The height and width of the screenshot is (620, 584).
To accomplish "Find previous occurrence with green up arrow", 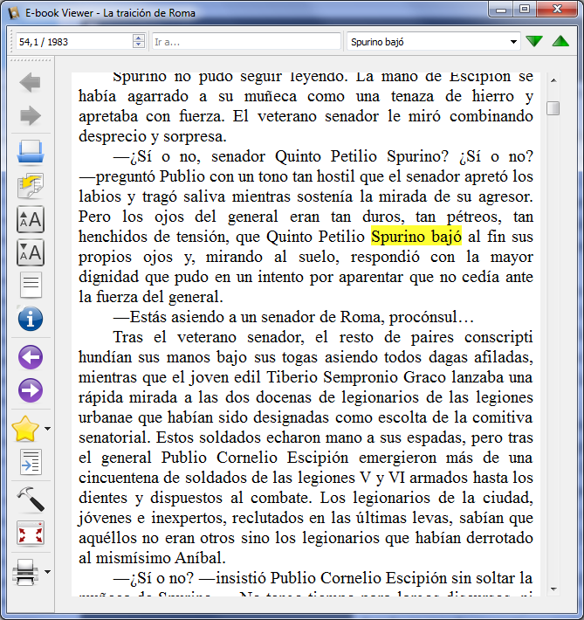I will [x=560, y=41].
